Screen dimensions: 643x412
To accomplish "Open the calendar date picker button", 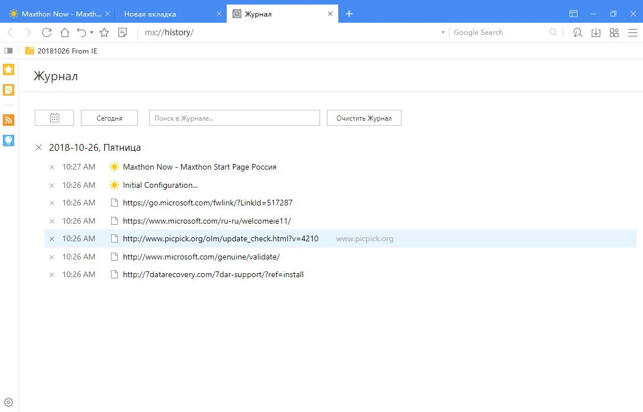I will 55,118.
